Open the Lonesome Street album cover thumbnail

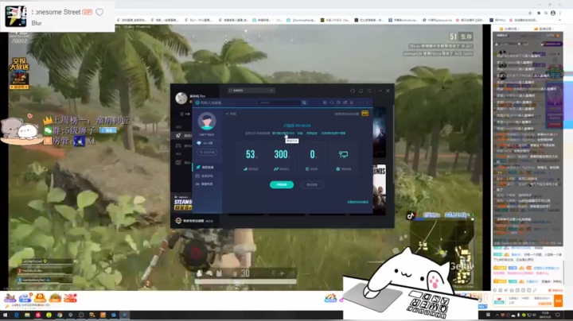tap(15, 16)
